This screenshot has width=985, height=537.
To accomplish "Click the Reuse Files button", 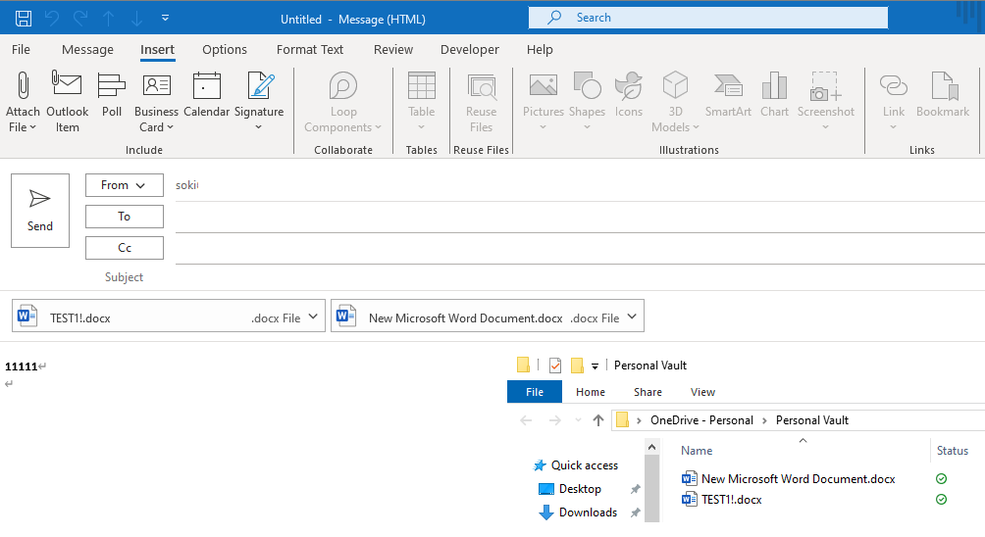I will [x=481, y=102].
